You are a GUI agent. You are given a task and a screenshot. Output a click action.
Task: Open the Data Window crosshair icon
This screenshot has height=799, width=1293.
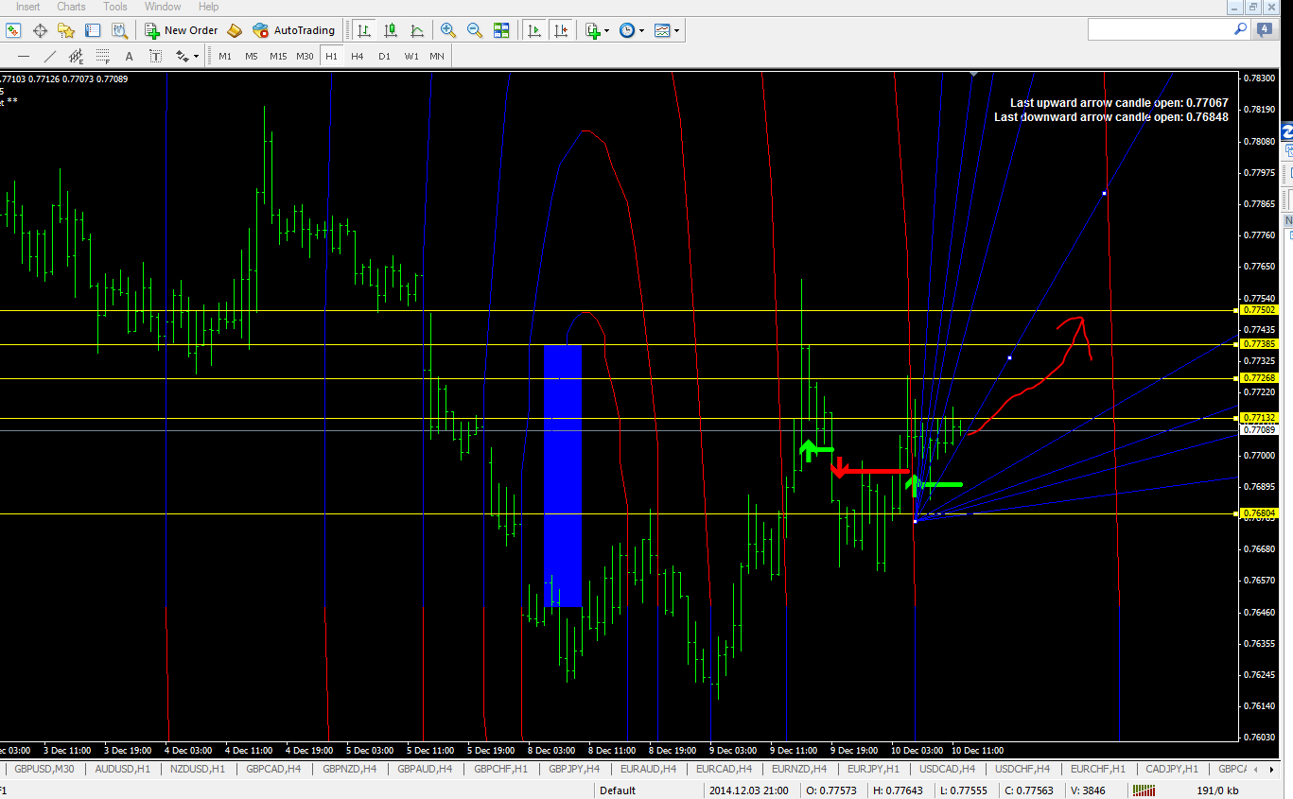pos(40,30)
